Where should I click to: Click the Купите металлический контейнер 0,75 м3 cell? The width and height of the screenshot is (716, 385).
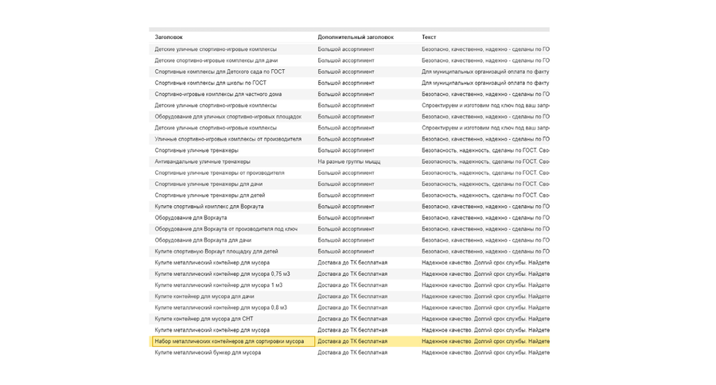(x=222, y=274)
